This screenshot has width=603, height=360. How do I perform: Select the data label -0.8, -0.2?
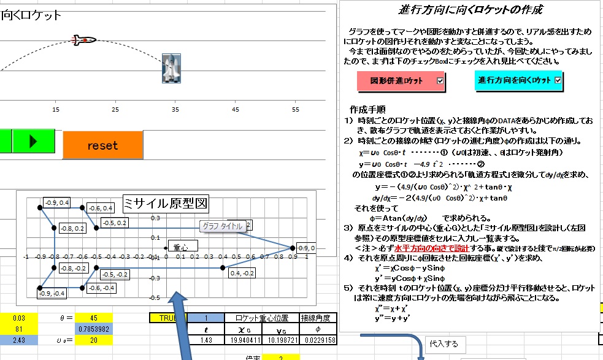(73, 268)
